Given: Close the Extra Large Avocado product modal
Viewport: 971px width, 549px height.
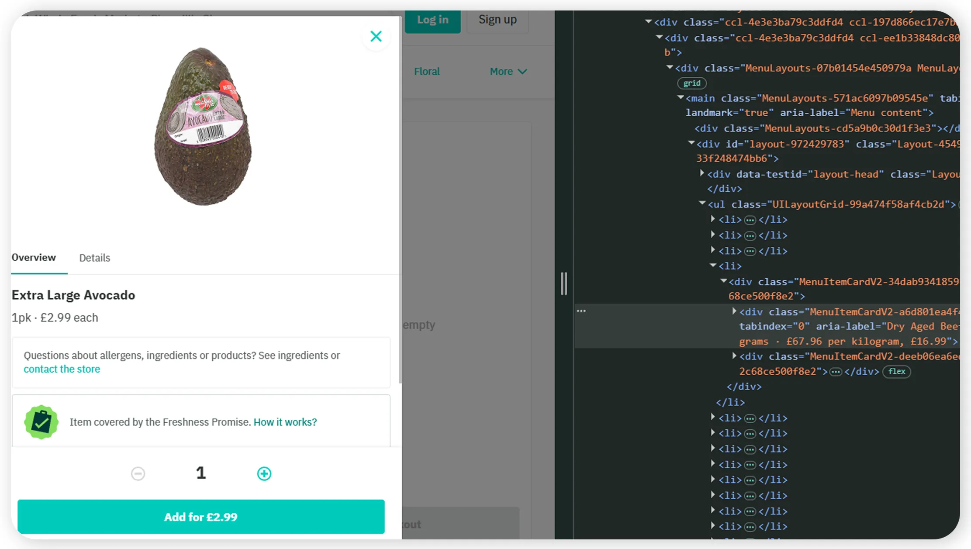Looking at the screenshot, I should pos(376,36).
